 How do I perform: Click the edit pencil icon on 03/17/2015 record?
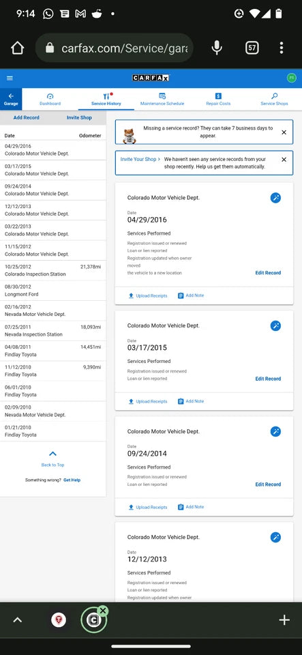pos(275,325)
